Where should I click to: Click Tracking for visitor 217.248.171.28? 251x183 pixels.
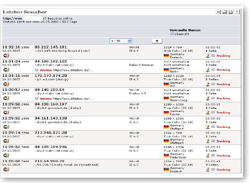[223, 141]
